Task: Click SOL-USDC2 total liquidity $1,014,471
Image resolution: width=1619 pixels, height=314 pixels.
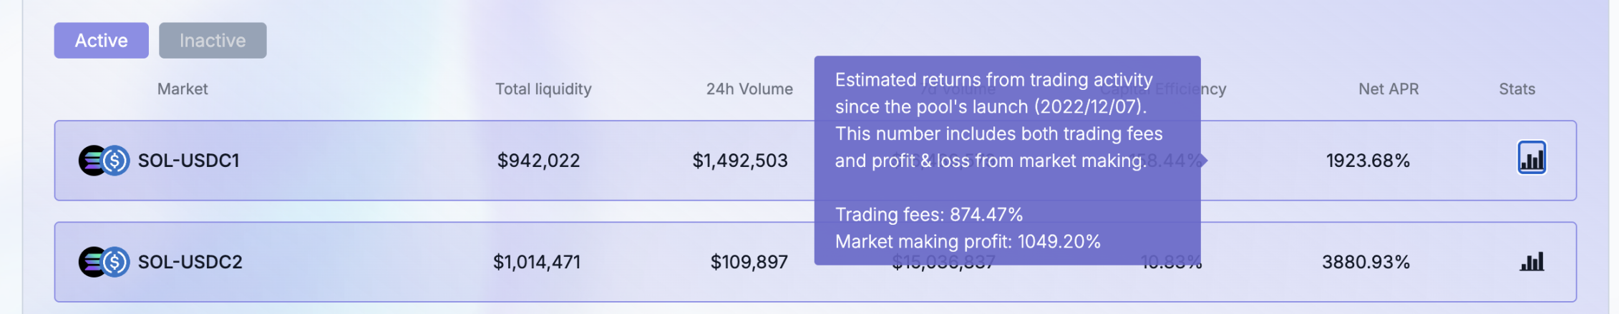Action: point(537,262)
